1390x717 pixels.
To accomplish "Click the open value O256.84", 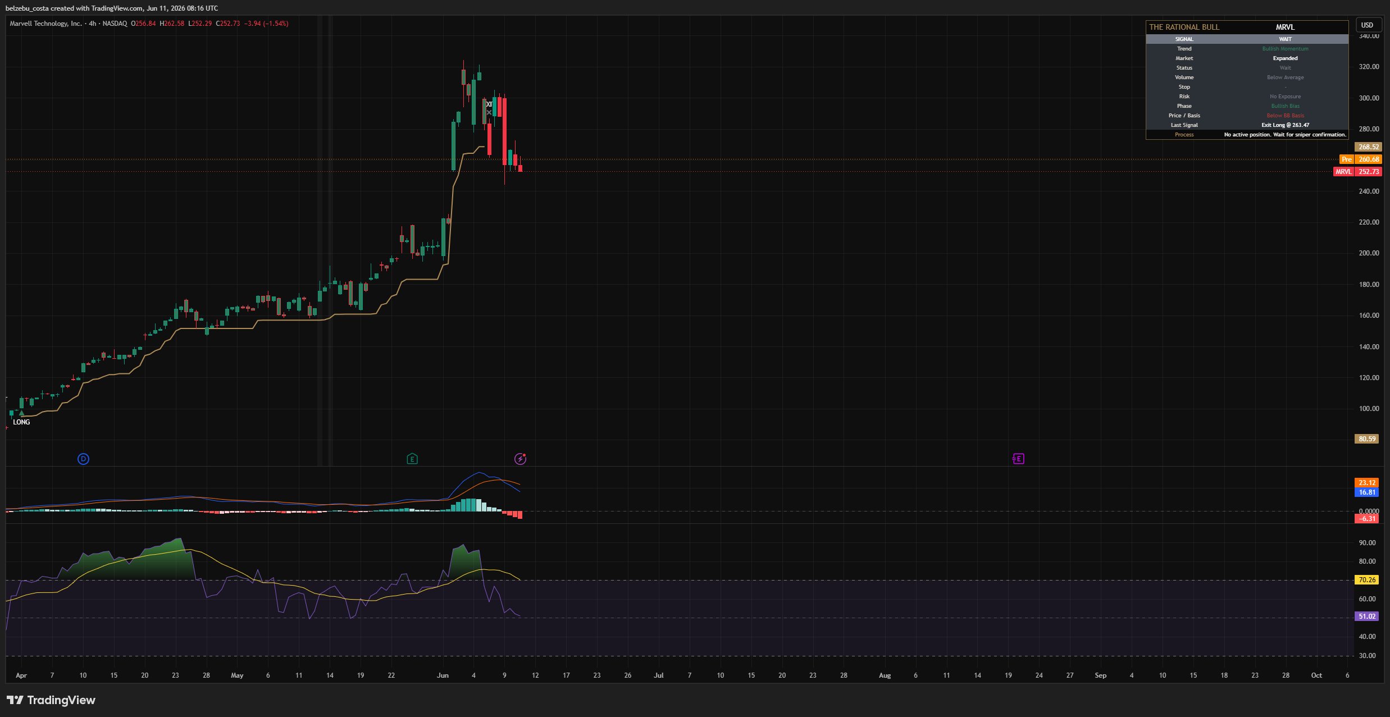I will coord(144,24).
